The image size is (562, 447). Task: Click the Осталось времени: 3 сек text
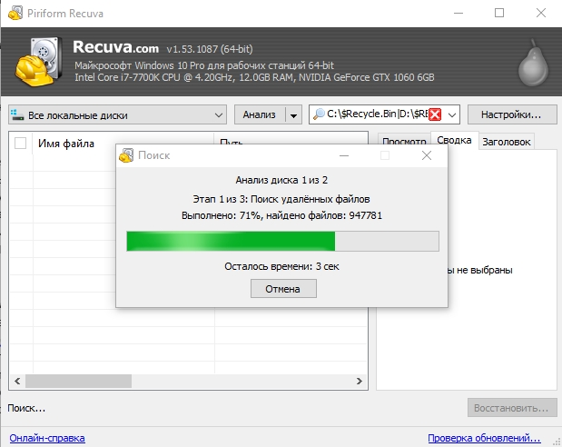[x=281, y=266]
